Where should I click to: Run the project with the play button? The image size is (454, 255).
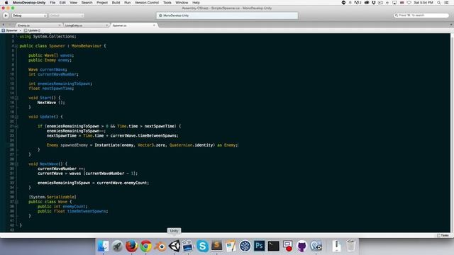(x=6, y=16)
